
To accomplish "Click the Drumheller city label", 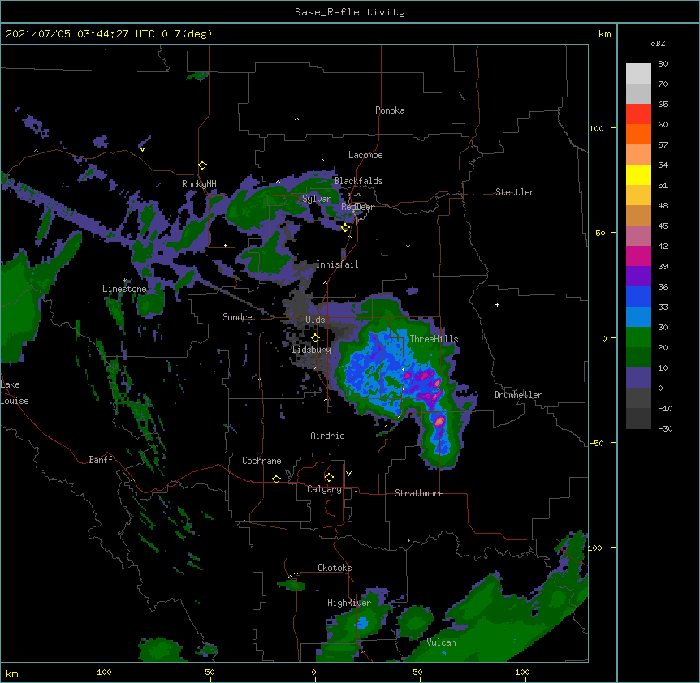I will [x=518, y=395].
